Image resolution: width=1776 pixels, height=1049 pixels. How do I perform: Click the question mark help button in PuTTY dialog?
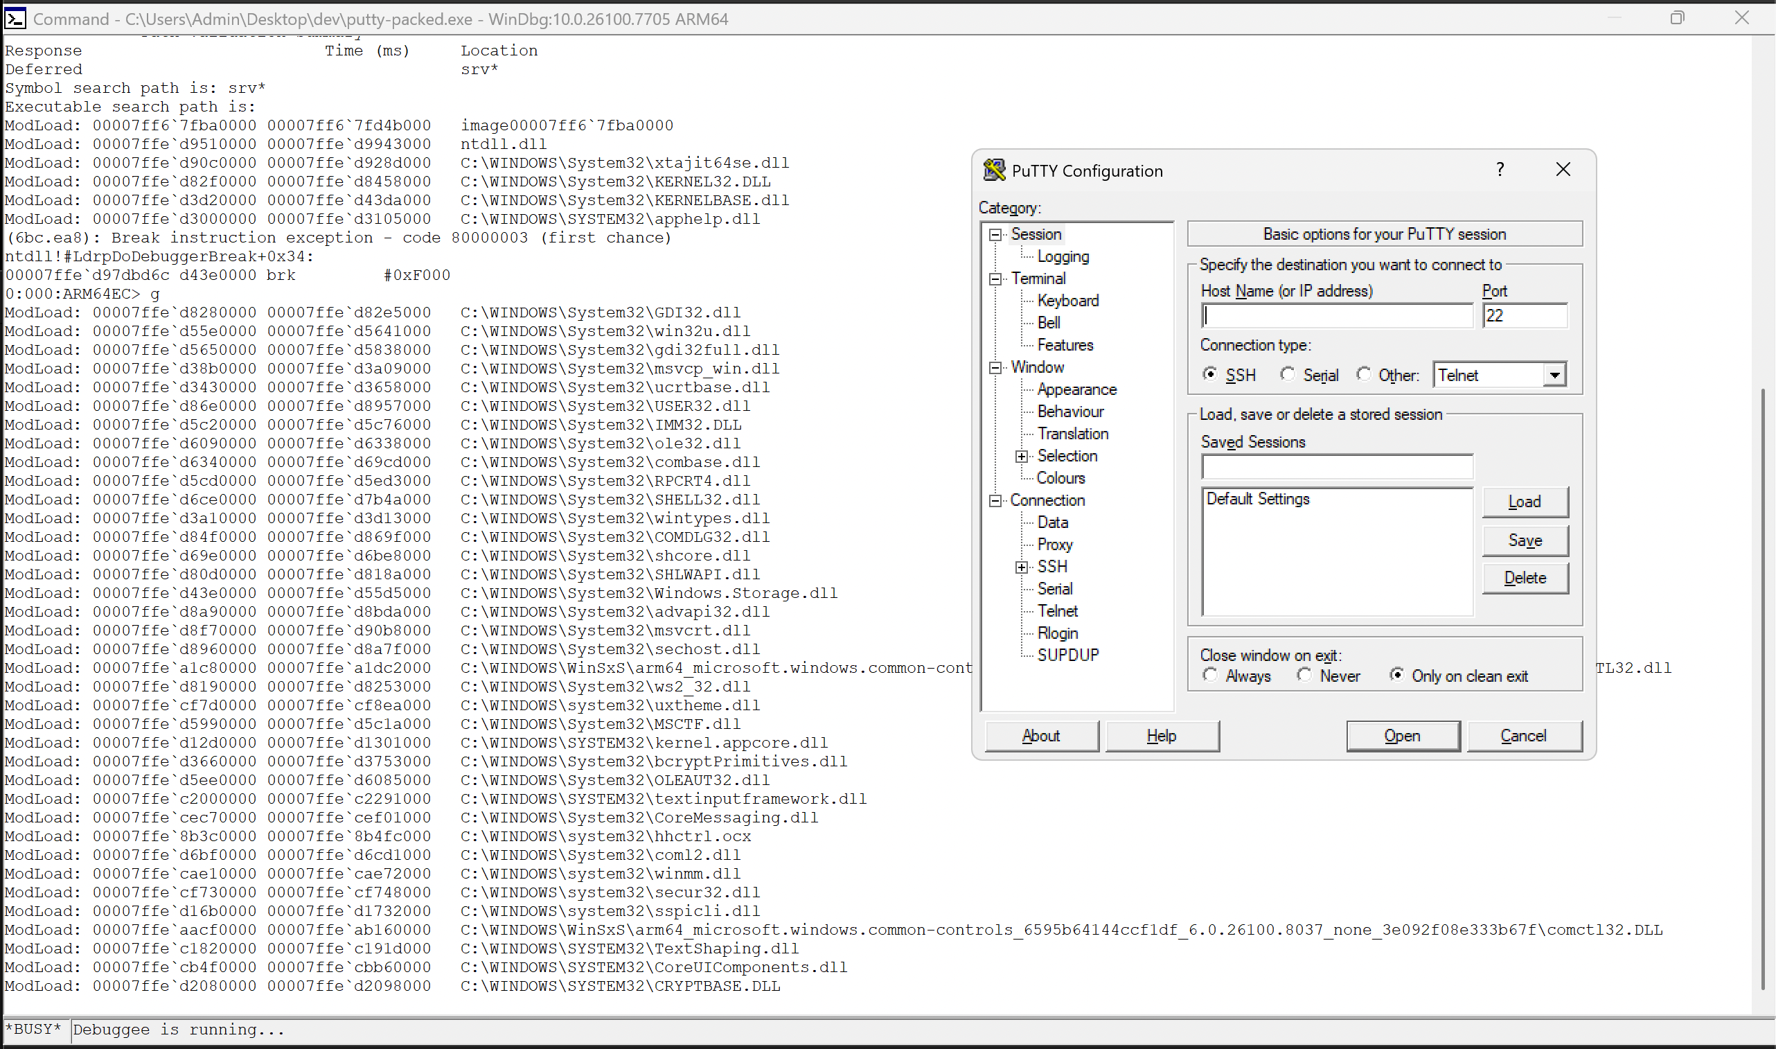[x=1500, y=170]
